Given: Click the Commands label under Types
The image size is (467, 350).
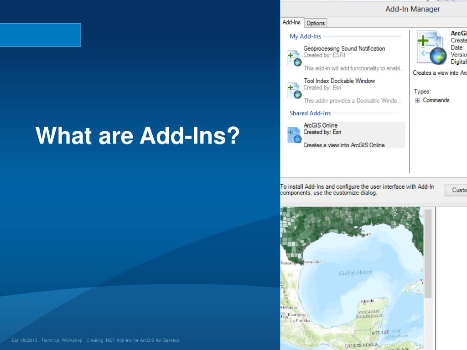Looking at the screenshot, I should 436,100.
